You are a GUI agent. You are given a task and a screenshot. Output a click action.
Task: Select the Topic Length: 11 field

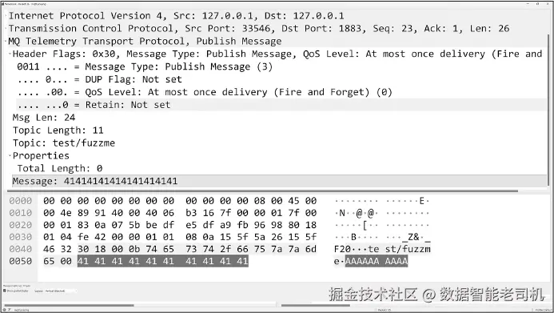pyautogui.click(x=280, y=130)
